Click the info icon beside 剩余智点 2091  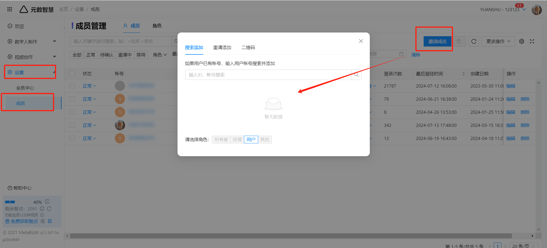coord(42,209)
